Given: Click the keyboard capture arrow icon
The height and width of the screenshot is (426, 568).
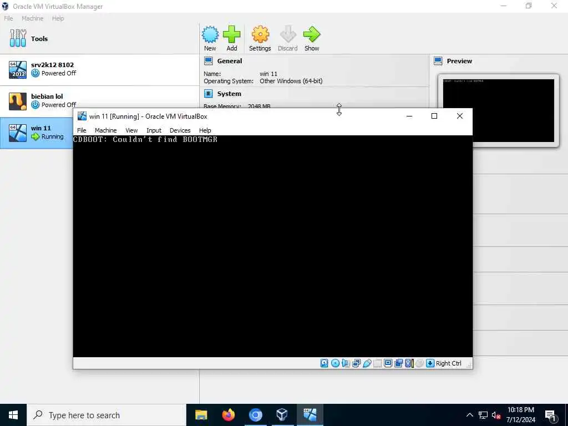Looking at the screenshot, I should coord(430,363).
